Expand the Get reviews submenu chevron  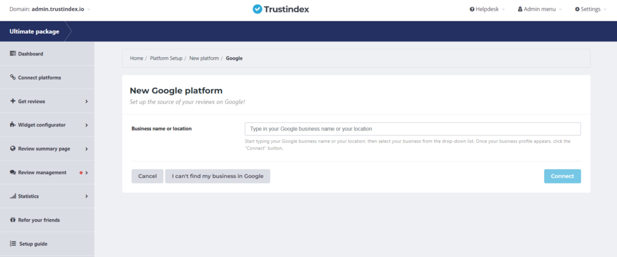[x=87, y=101]
